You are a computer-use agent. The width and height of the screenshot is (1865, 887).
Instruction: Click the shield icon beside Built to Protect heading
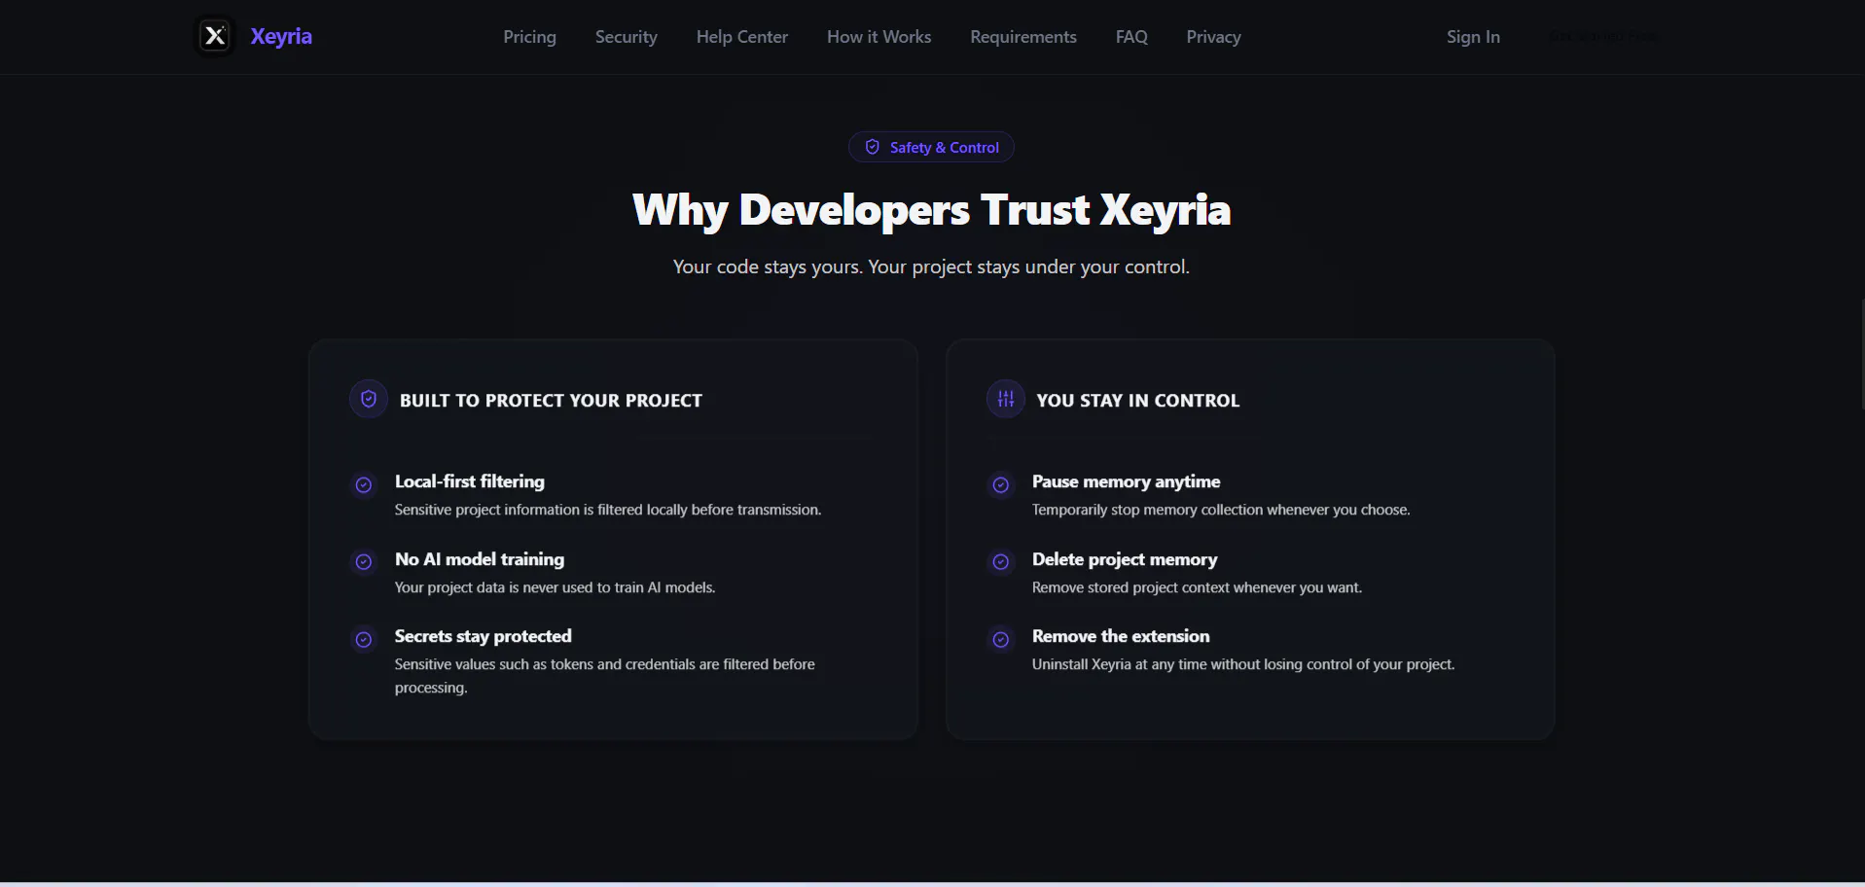[369, 399]
